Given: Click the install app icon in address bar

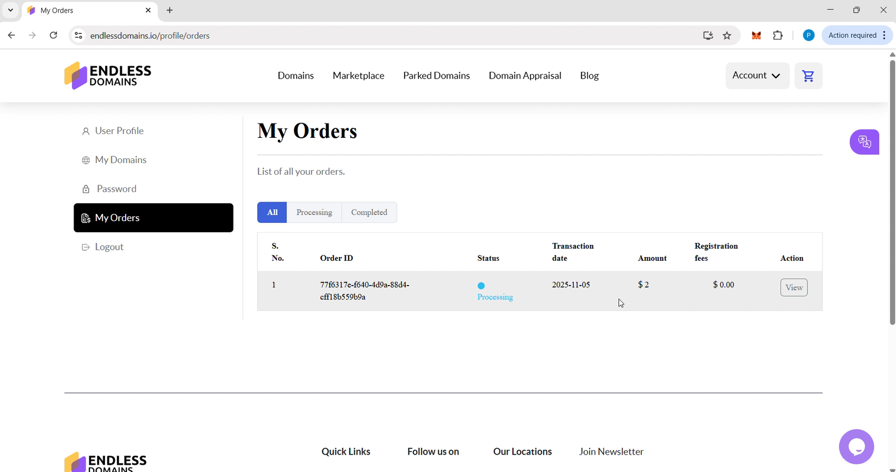Looking at the screenshot, I should click(x=708, y=35).
